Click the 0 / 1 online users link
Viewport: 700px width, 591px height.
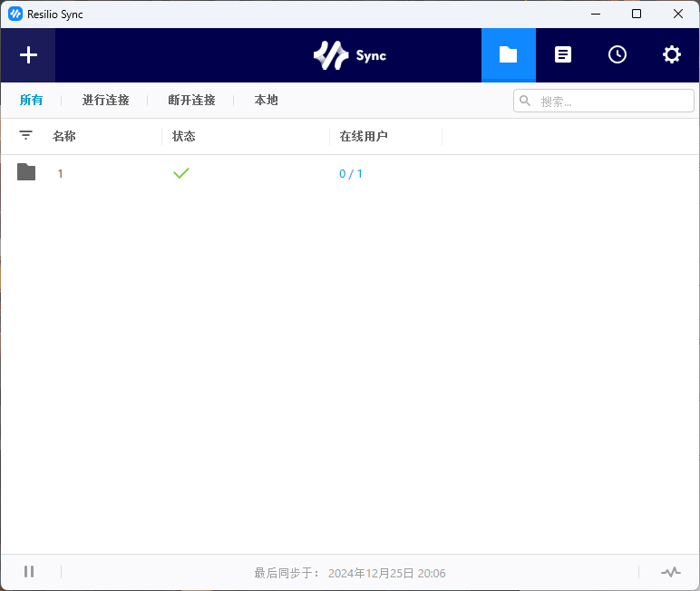pos(351,174)
